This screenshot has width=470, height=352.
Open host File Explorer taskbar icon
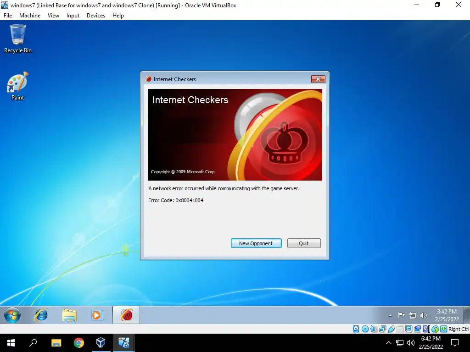[x=56, y=343]
